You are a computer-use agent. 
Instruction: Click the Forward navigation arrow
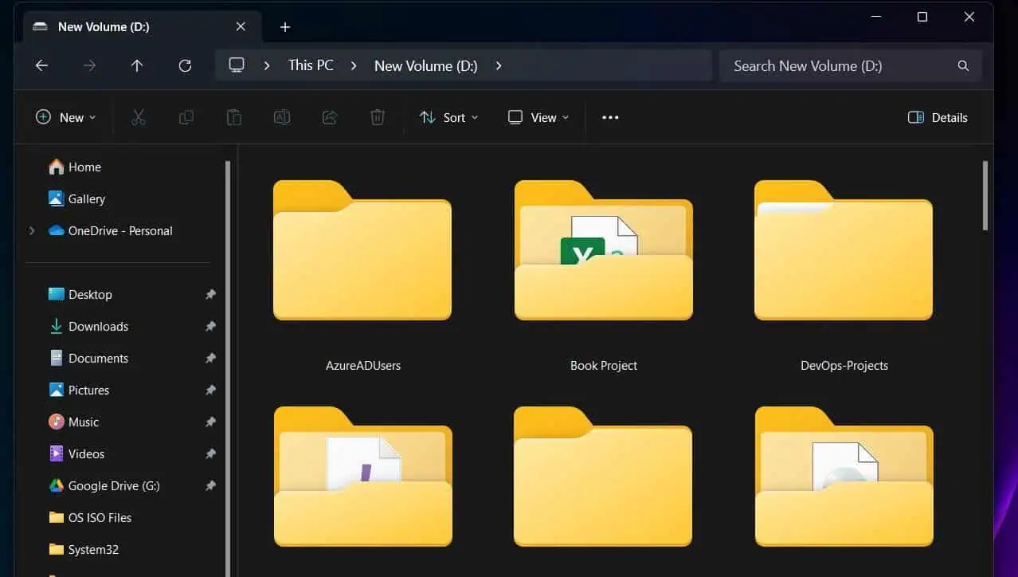89,66
